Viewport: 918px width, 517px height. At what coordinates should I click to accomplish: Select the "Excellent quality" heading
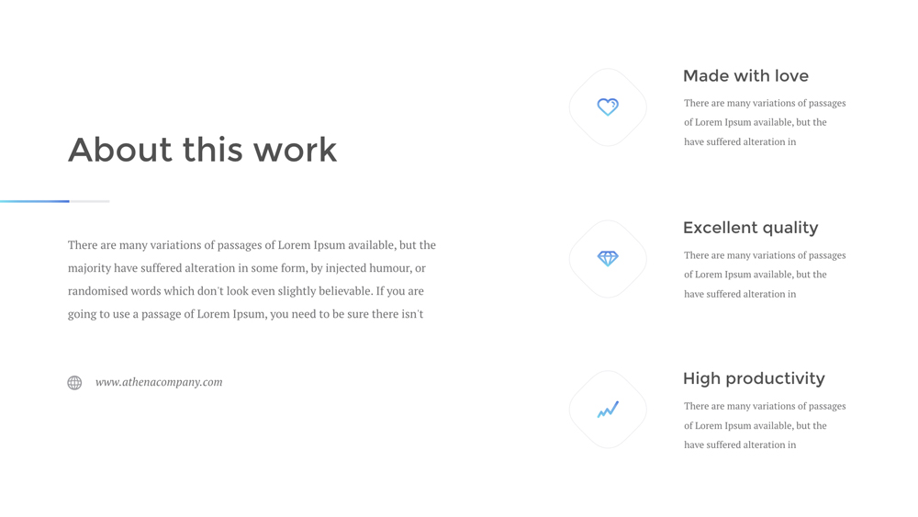(x=750, y=228)
